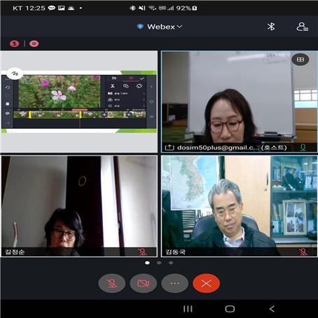Select the shared screen content tile

coord(79,102)
